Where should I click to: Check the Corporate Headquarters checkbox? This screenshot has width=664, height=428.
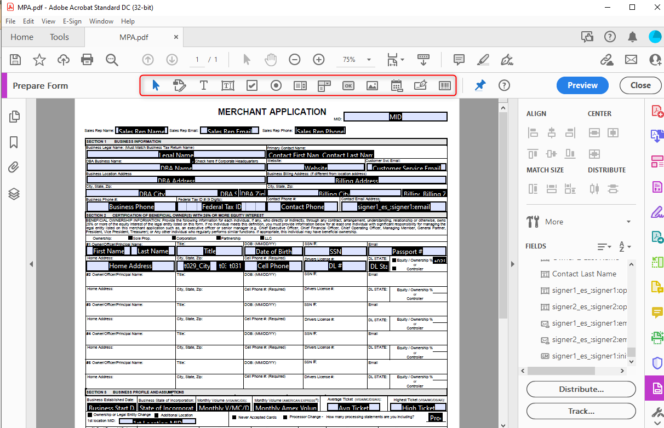coord(192,161)
